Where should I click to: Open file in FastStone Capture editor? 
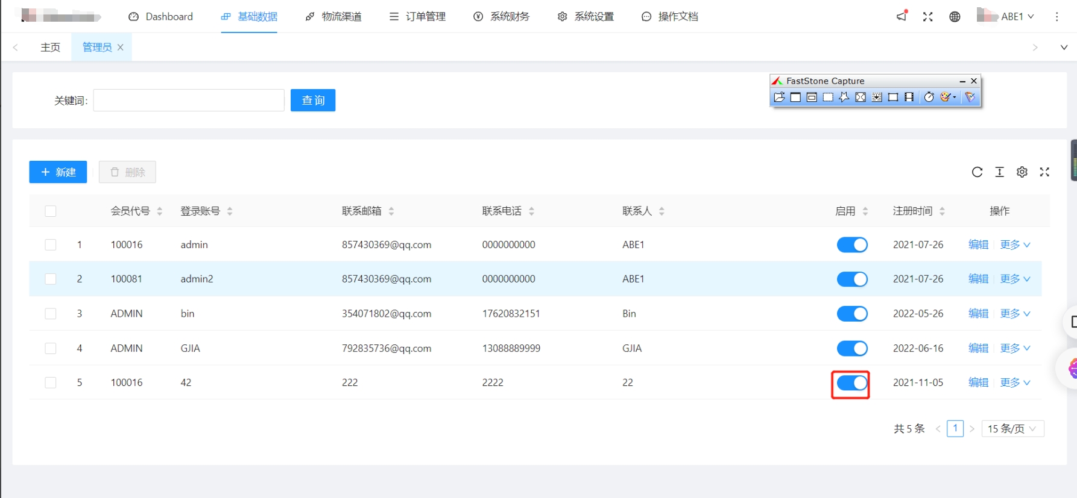coord(779,97)
